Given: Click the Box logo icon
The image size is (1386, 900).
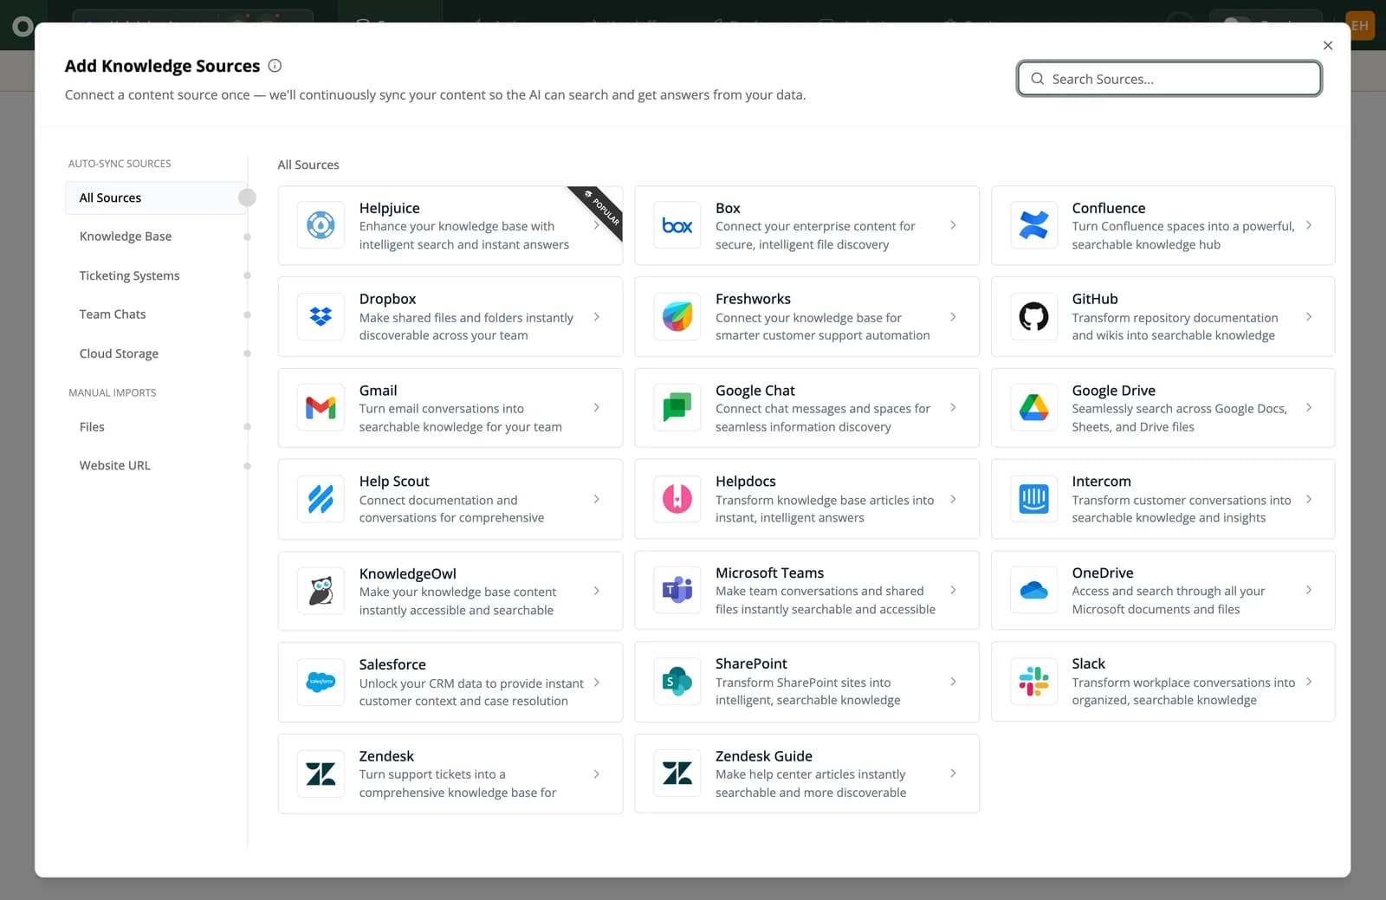Looking at the screenshot, I should click(677, 225).
